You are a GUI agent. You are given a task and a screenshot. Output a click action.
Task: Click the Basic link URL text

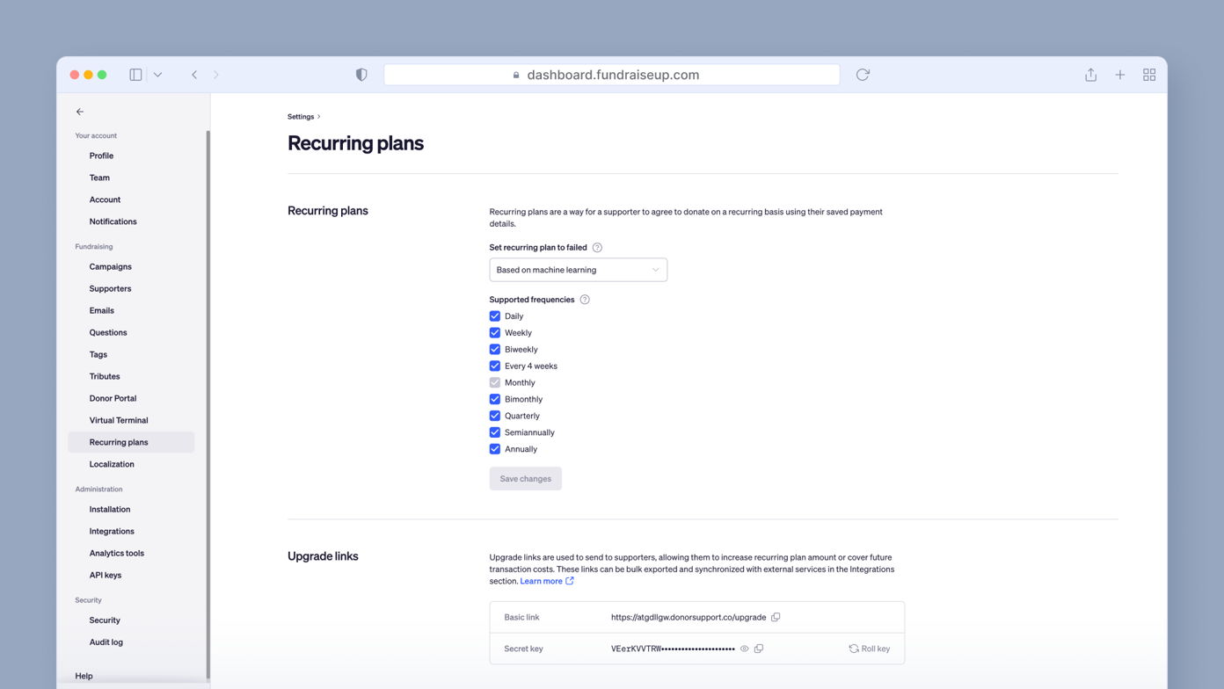click(688, 617)
